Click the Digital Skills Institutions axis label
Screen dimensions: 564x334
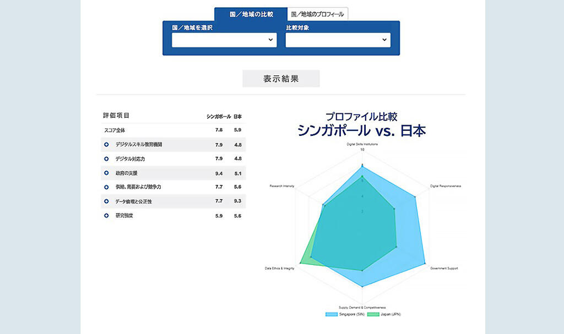pyautogui.click(x=362, y=144)
